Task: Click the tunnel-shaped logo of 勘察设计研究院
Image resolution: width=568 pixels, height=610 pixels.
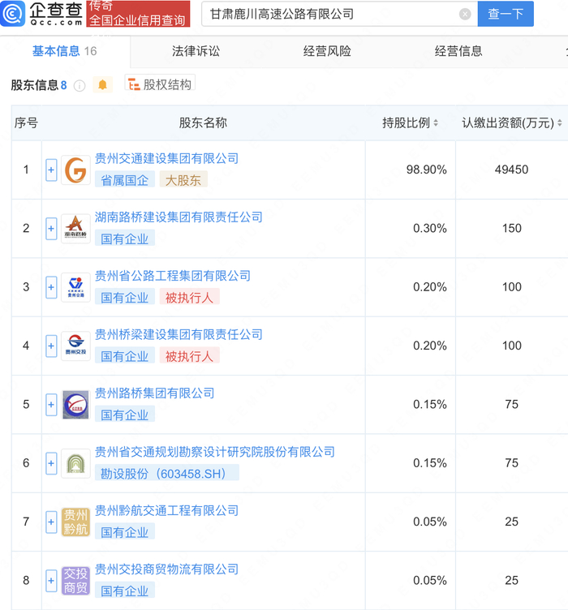Action: tap(75, 463)
